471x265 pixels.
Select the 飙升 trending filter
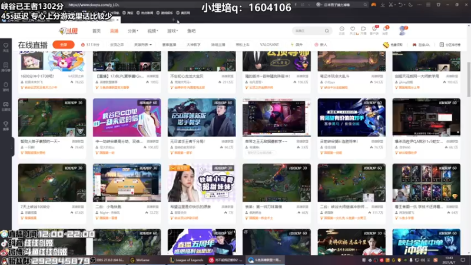[x=297, y=45]
